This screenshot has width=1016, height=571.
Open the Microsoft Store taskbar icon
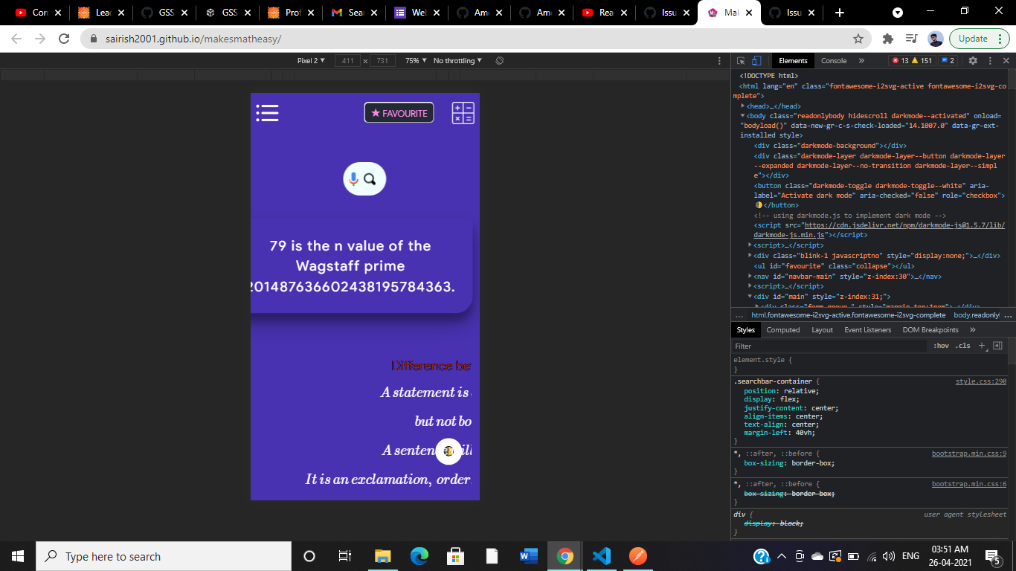click(456, 556)
